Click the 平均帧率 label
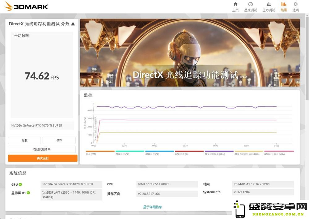This screenshot has width=309, height=219. click(x=22, y=36)
